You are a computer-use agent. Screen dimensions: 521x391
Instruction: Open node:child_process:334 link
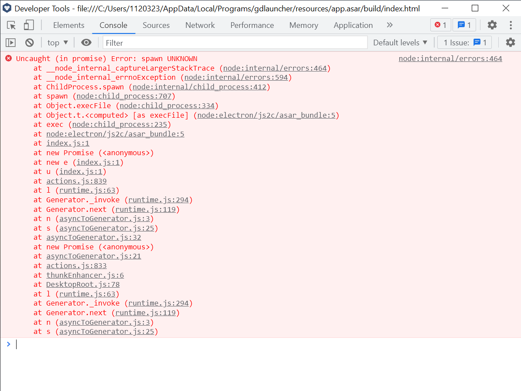tap(167, 105)
